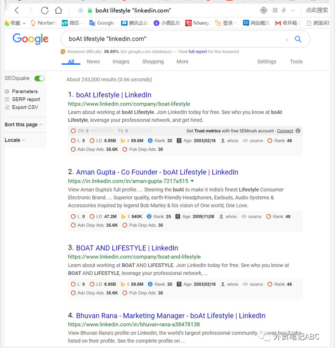Switch to the Shopping tab

(x=153, y=62)
